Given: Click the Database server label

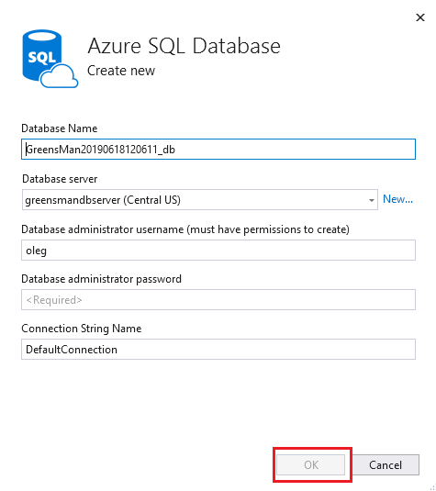Looking at the screenshot, I should [x=60, y=179].
